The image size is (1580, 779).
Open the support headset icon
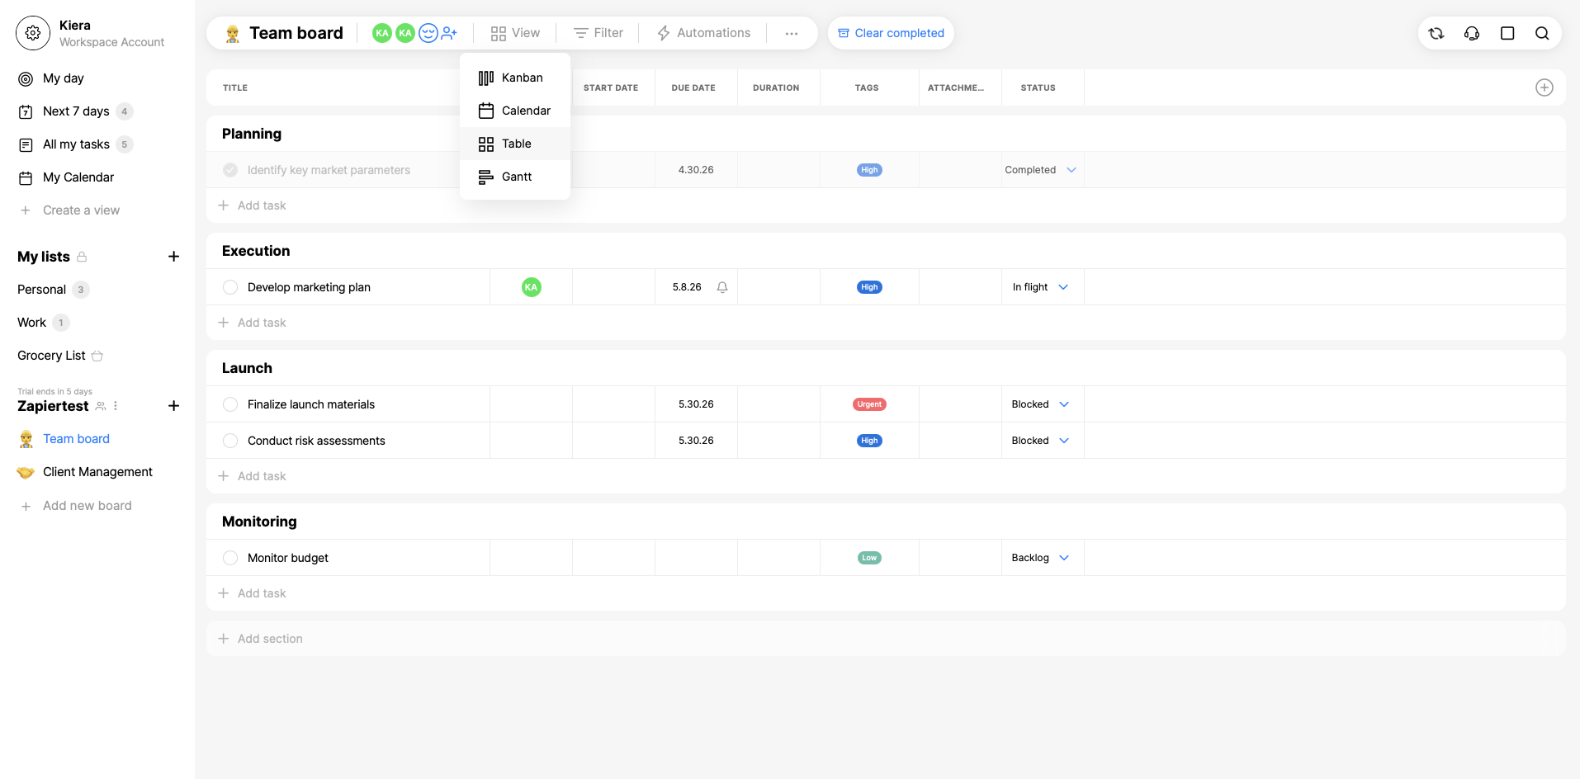pyautogui.click(x=1472, y=33)
